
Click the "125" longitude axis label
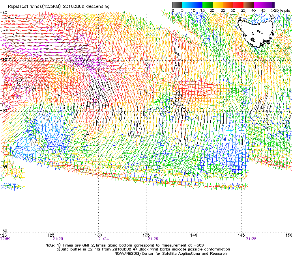[51, 235]
